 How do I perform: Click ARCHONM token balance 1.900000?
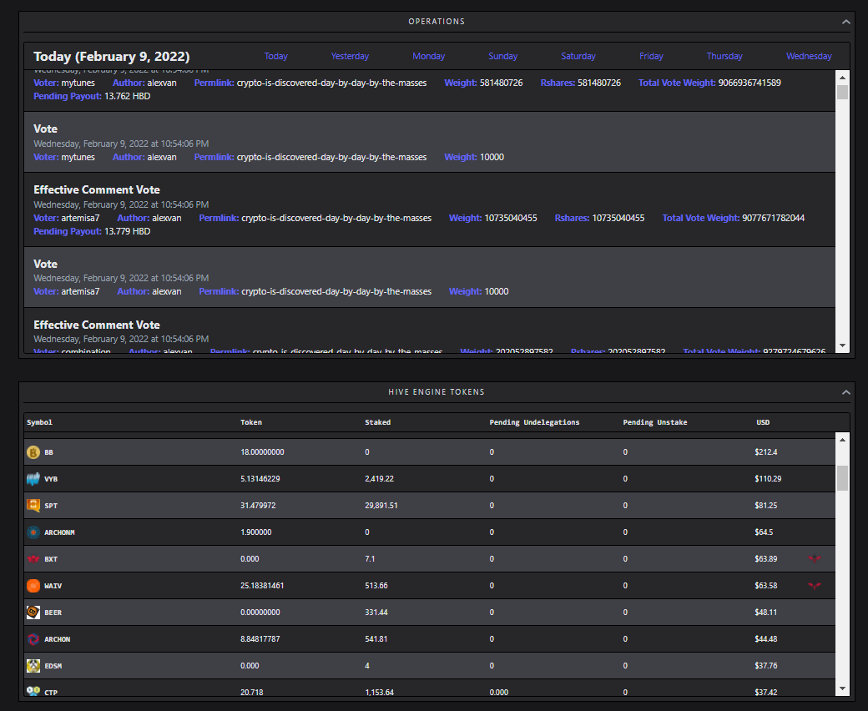[x=255, y=532]
